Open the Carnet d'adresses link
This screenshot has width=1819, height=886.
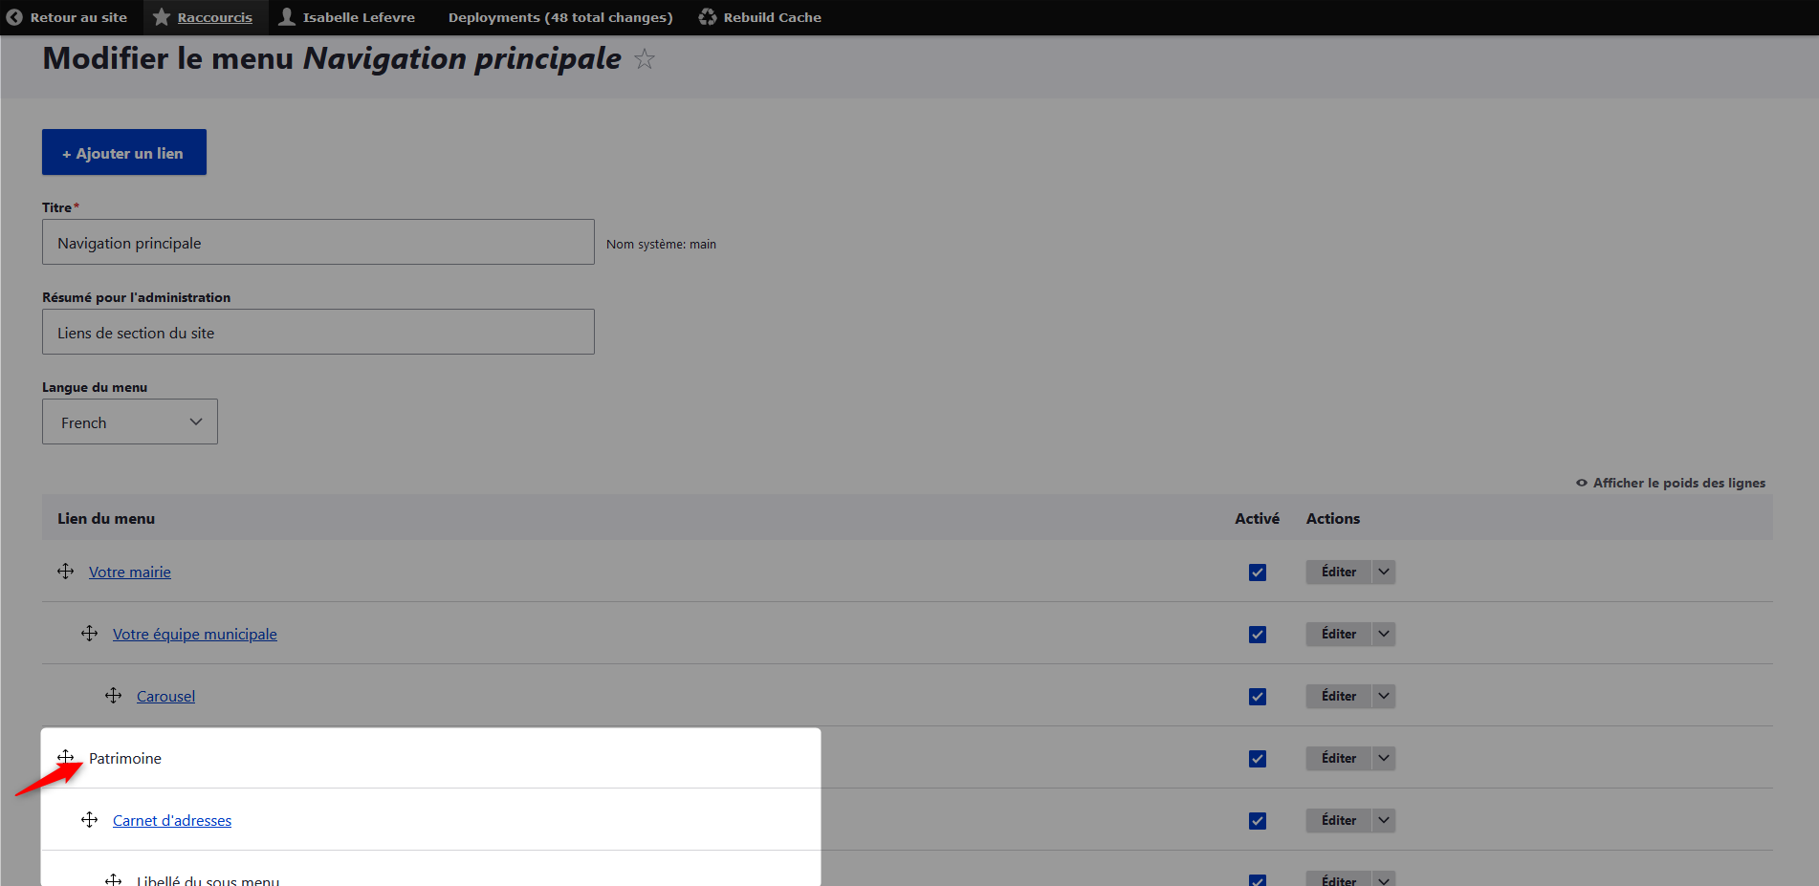point(172,820)
